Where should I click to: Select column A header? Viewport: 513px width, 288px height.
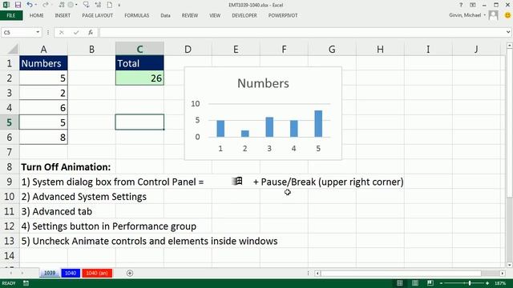[x=43, y=49]
